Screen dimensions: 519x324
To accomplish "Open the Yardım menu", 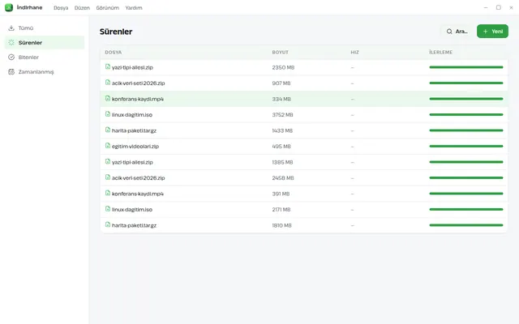I will pos(134,8).
